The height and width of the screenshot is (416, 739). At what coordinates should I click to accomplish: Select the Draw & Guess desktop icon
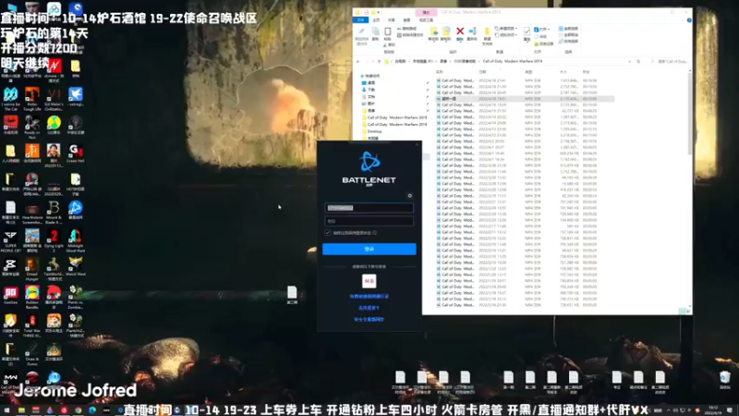pyautogui.click(x=32, y=354)
